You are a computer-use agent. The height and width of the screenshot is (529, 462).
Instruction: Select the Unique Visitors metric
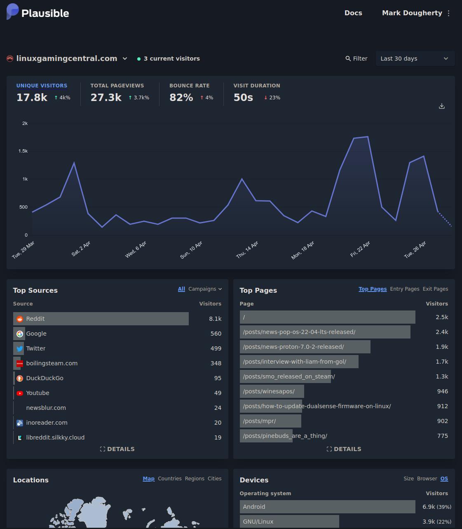click(43, 92)
